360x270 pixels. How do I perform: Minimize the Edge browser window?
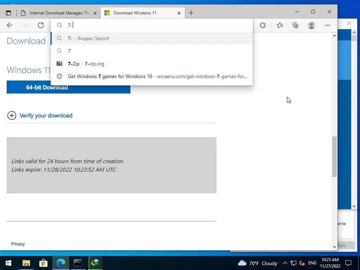297,12
